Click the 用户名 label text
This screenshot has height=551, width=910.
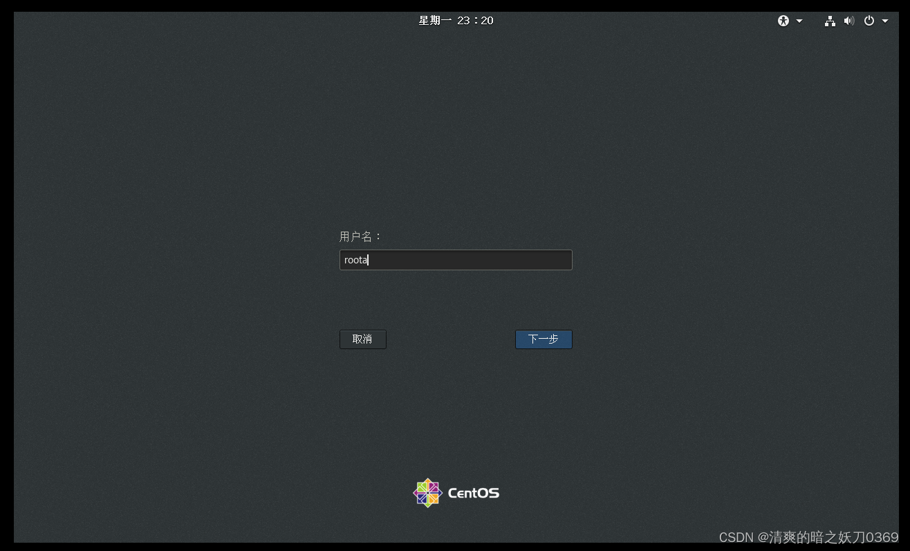click(360, 236)
